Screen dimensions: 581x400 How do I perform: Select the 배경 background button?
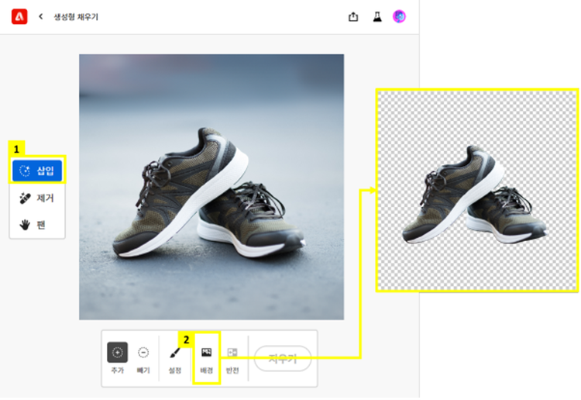click(x=206, y=359)
